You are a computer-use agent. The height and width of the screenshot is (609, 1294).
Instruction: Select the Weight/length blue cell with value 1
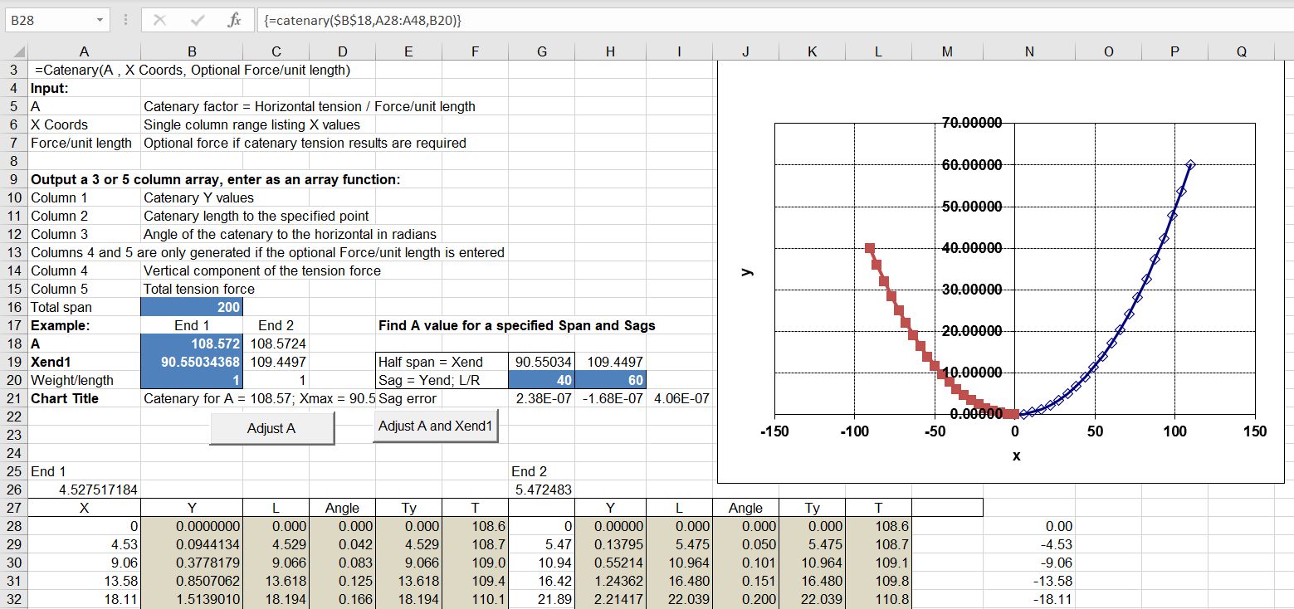point(192,380)
